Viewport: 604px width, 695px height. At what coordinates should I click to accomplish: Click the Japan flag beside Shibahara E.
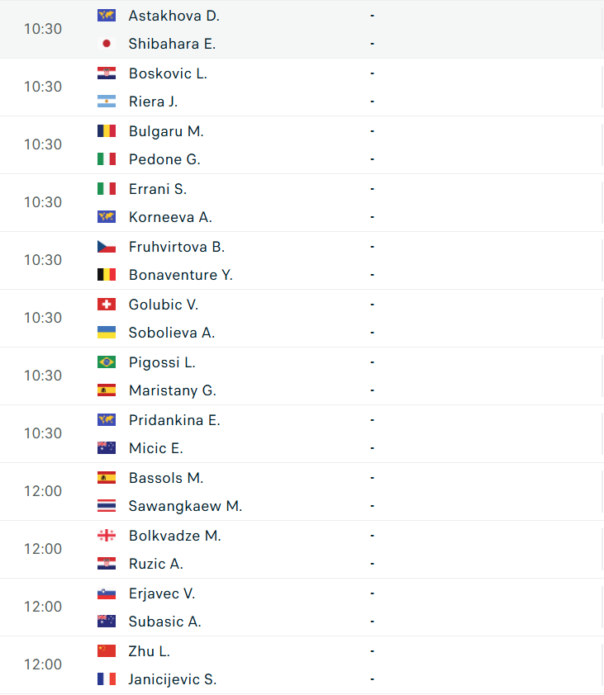click(106, 44)
